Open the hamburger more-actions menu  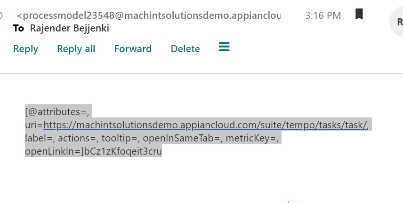coord(224,47)
